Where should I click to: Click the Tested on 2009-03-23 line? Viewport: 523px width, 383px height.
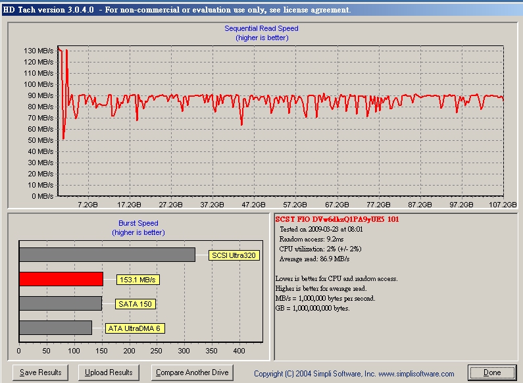[321, 229]
